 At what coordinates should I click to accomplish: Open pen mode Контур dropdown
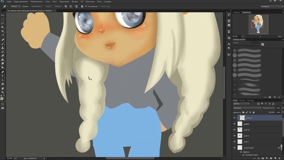[16, 6]
